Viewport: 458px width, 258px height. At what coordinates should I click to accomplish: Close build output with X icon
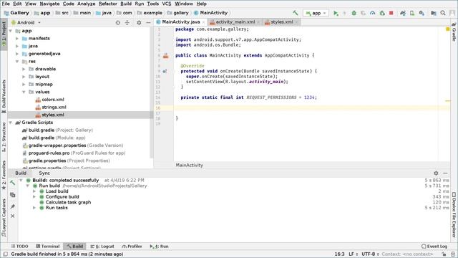13,216
